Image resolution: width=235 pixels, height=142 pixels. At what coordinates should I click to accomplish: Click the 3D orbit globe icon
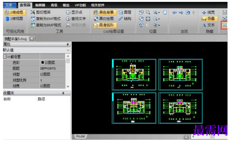pos(156,25)
